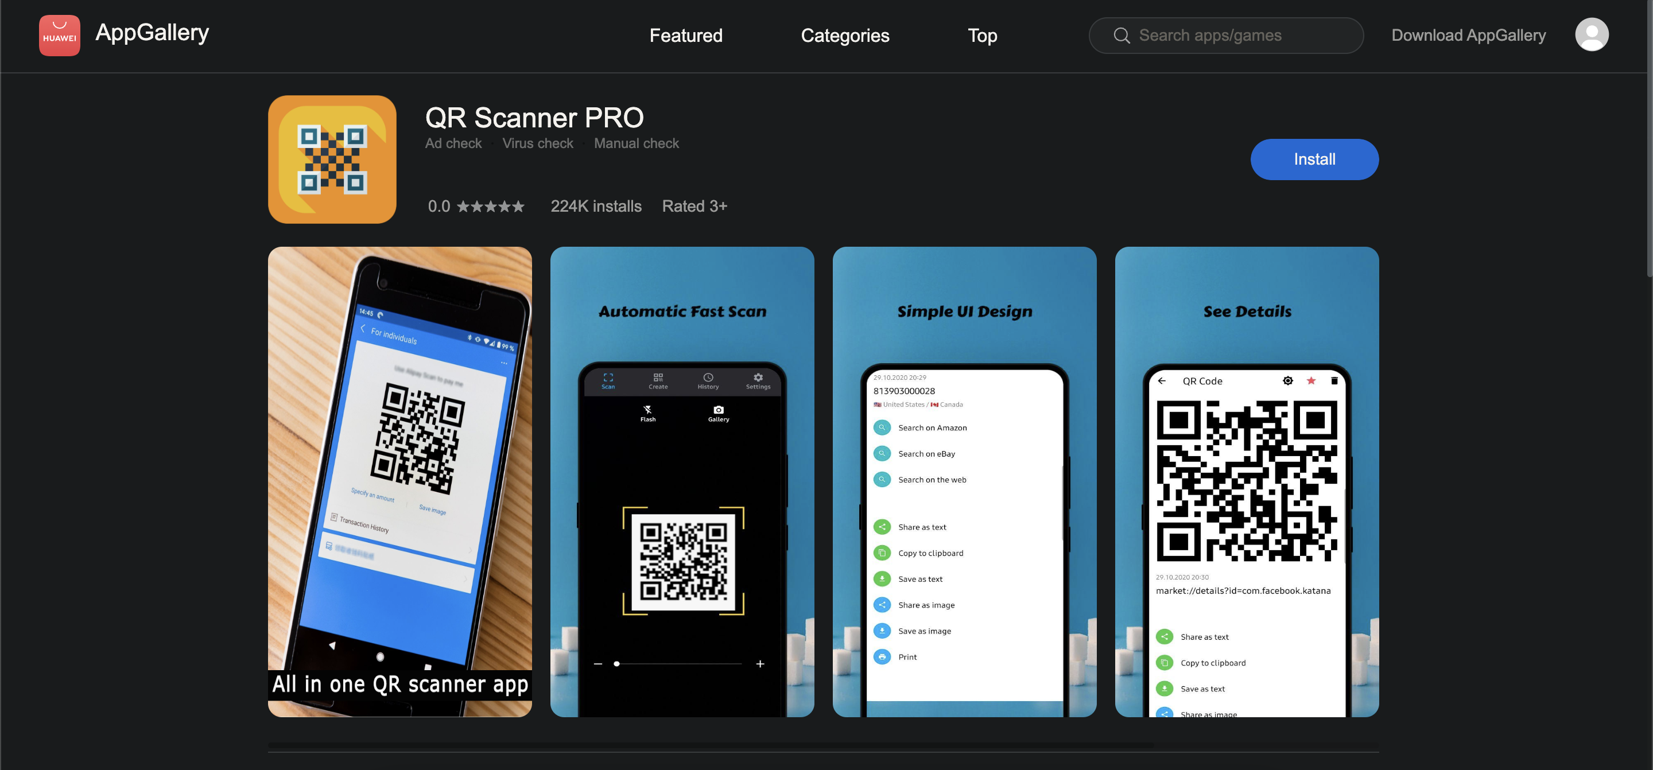
Task: Click the Ad check badge icon
Action: 453,141
